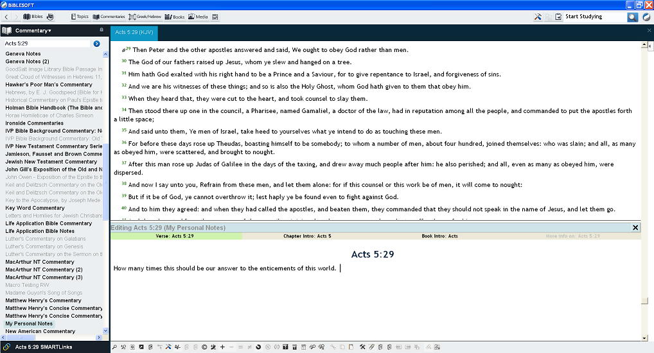This screenshot has width=654, height=353.
Task: Open the Bibles menu in the toolbar
Action: point(33,17)
